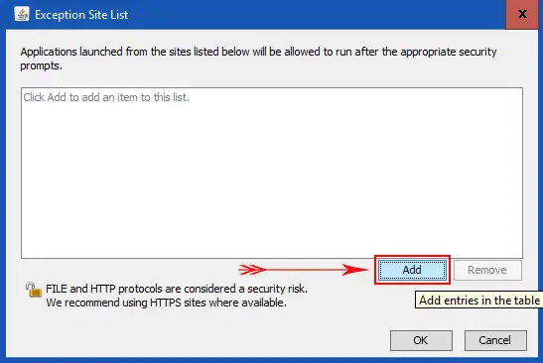This screenshot has width=543, height=363.
Task: Click the Java coffee cup title icon
Action: [x=22, y=14]
